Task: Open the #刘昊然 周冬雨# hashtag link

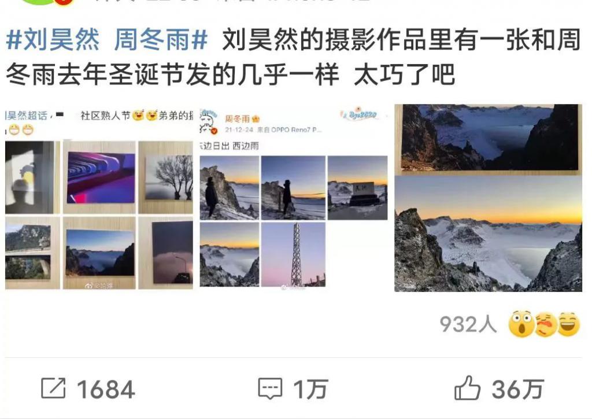Action: [107, 40]
